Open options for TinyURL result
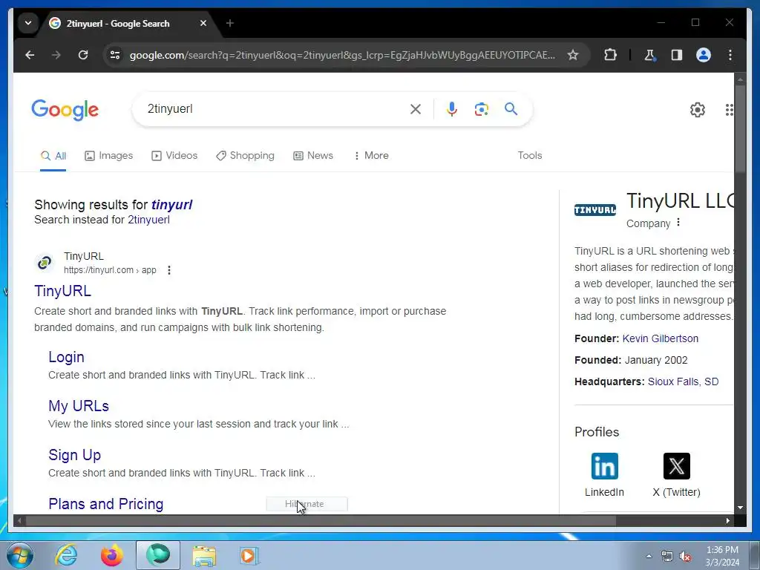The width and height of the screenshot is (760, 570). (169, 270)
